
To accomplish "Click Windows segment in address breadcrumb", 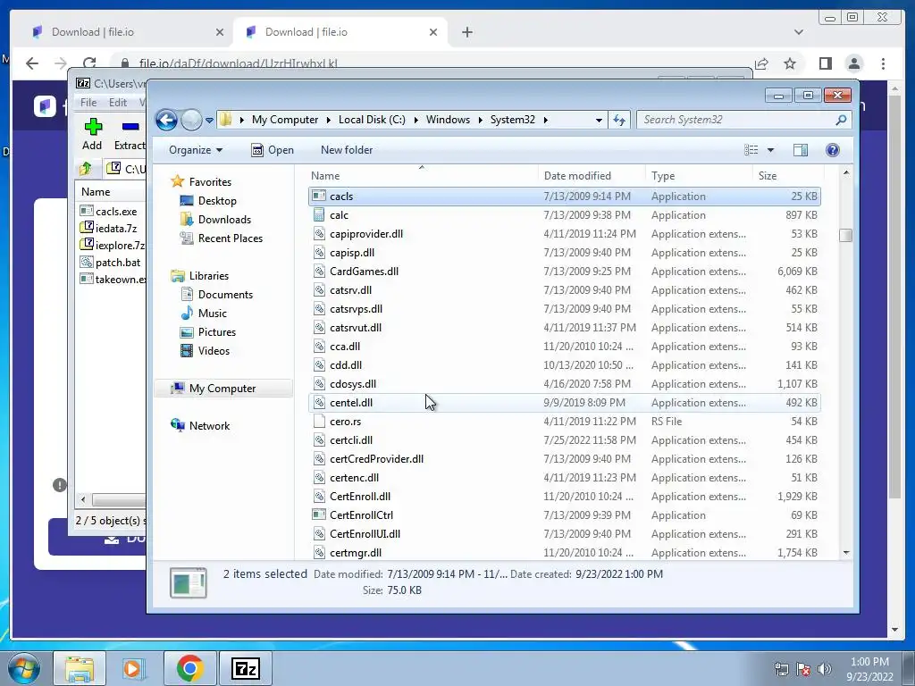I will click(x=448, y=120).
